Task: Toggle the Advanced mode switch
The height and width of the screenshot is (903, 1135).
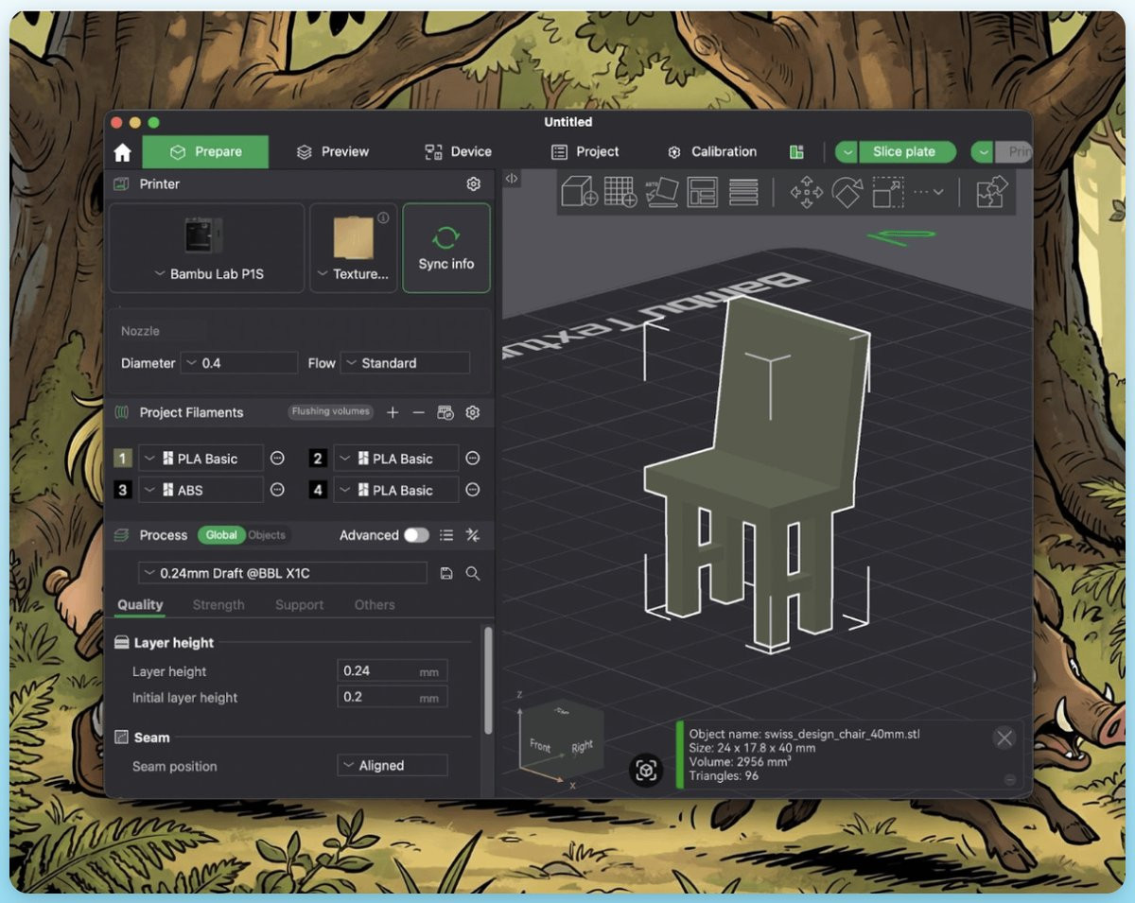Action: coord(416,535)
